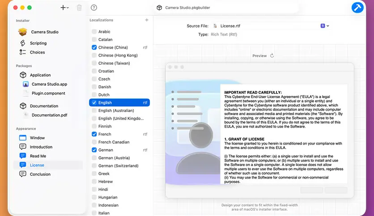Screen dimensions: 374x216
Task: Click the Window appearance icon
Action: pyautogui.click(x=23, y=138)
